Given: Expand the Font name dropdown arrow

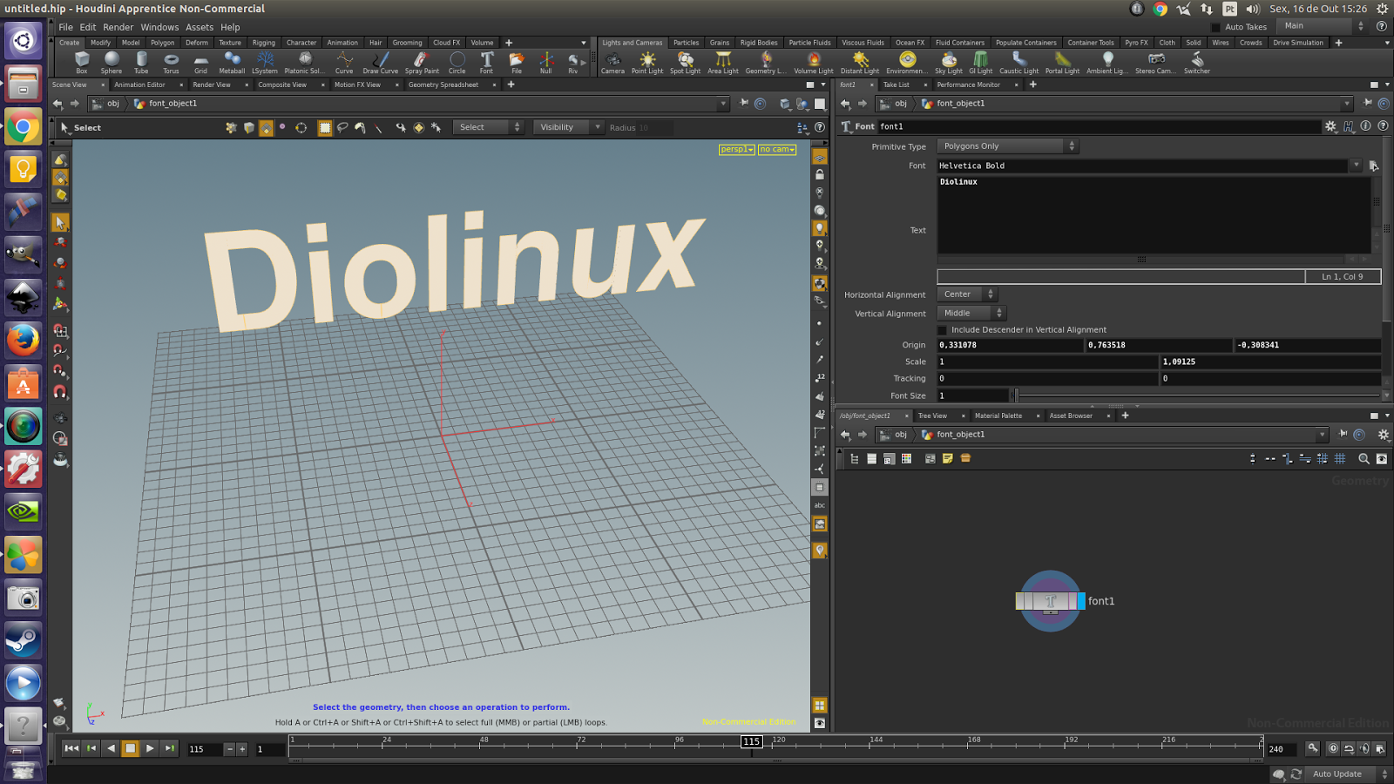Looking at the screenshot, I should point(1357,166).
